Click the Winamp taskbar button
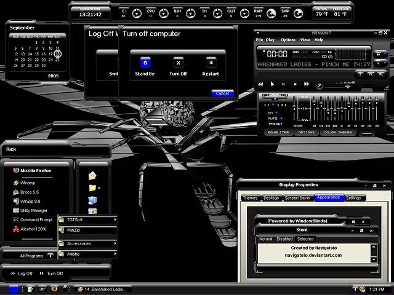The image size is (394, 295). tap(102, 289)
